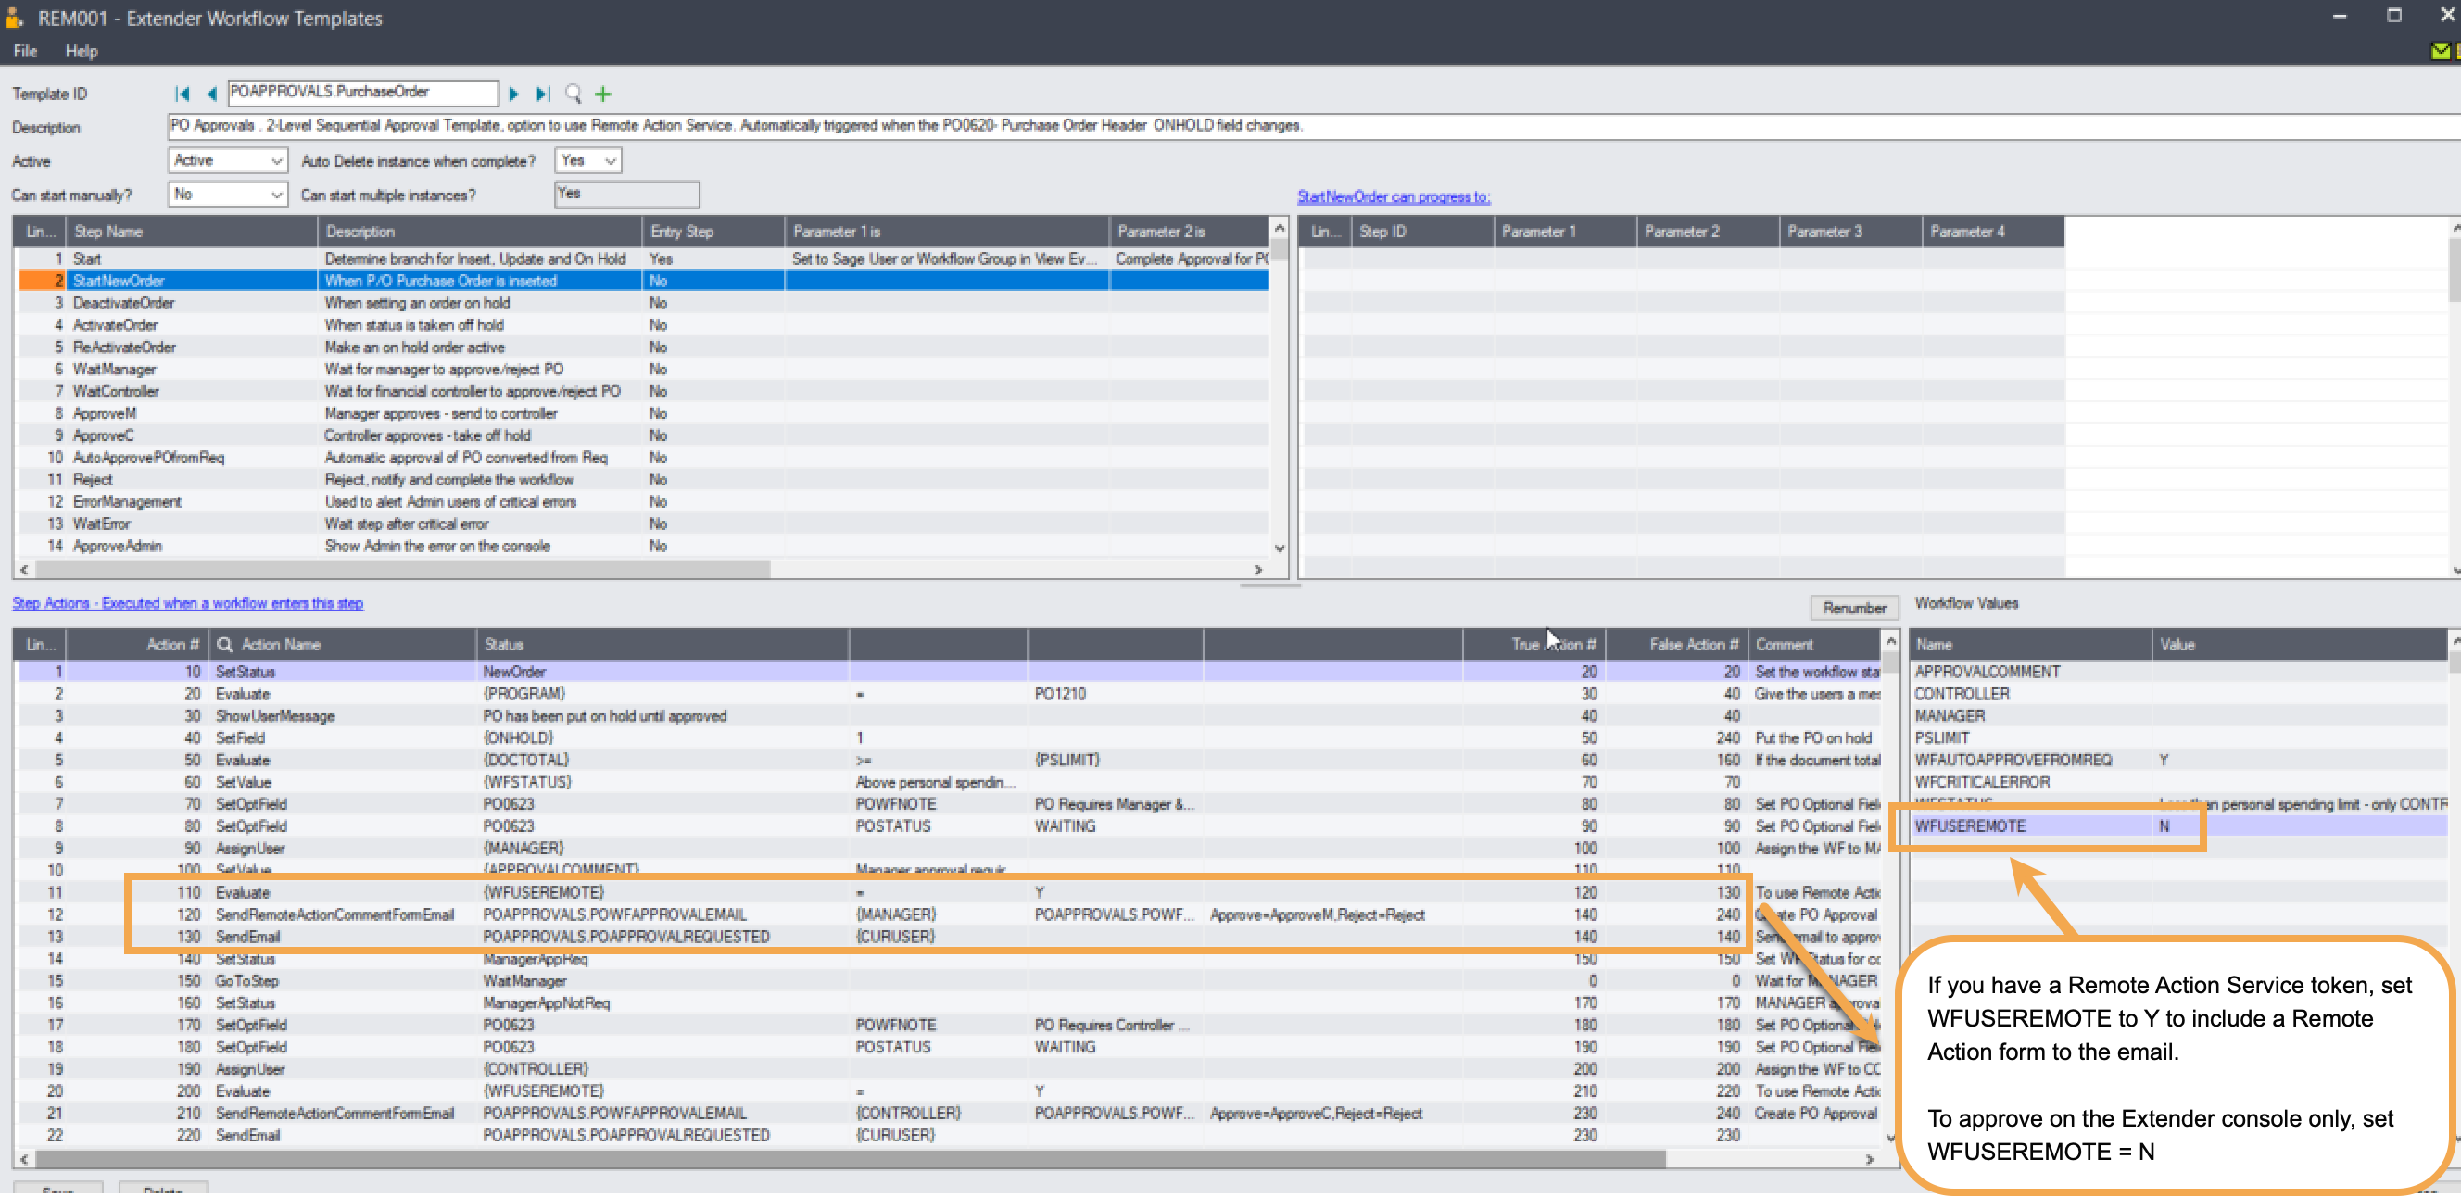Screen dimensions: 2461x1197
Task: Select the WFUSEREMOTE workflow value row
Action: [1969, 826]
